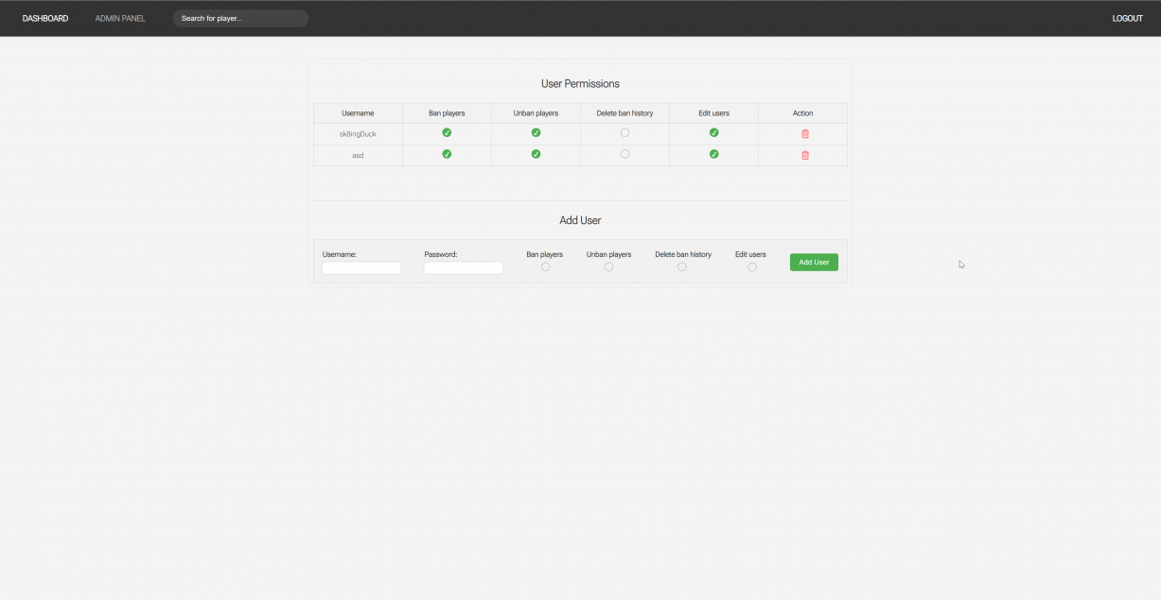Image resolution: width=1161 pixels, height=600 pixels.
Task: Click the green Add User button
Action: tap(814, 262)
